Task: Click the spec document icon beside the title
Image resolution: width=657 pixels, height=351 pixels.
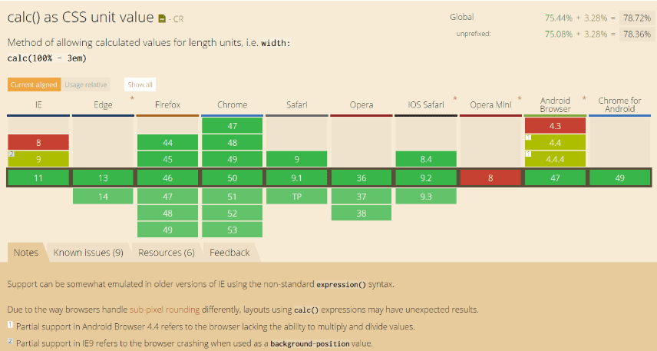Action: pos(162,18)
